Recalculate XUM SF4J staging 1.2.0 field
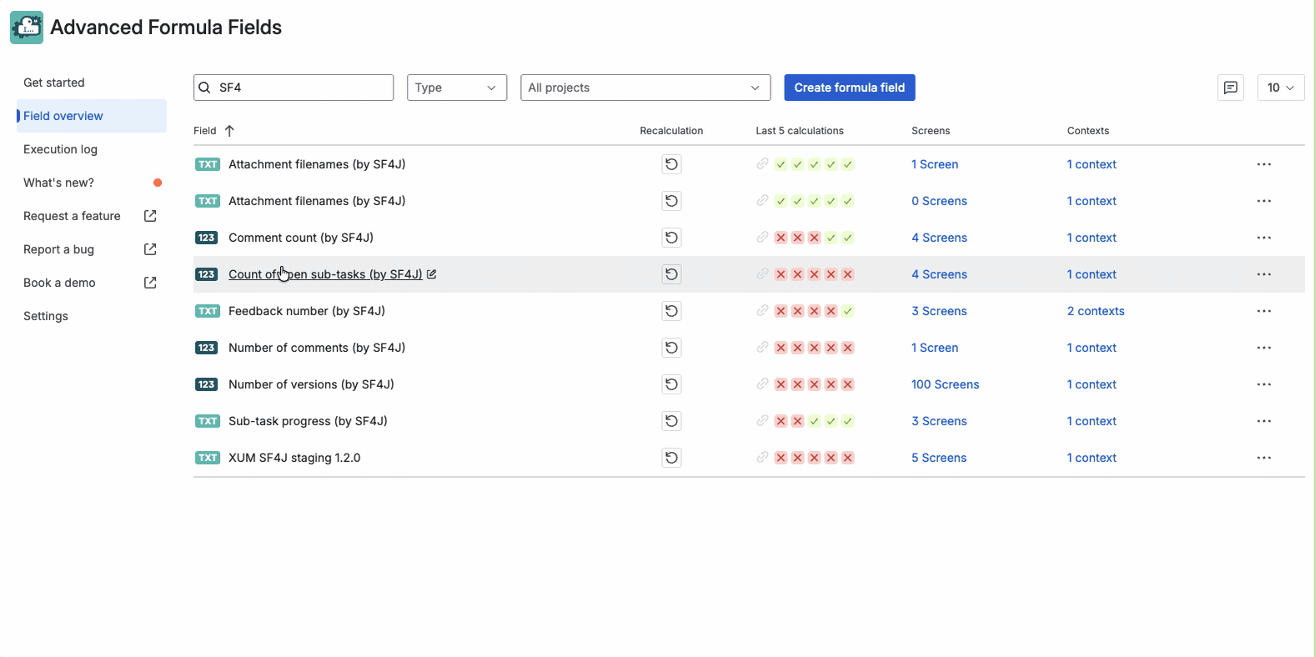Image resolution: width=1315 pixels, height=657 pixels. pyautogui.click(x=671, y=458)
